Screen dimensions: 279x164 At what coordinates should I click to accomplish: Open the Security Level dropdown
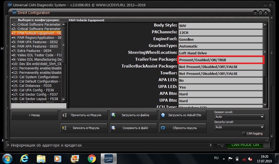[x=239, y=127]
